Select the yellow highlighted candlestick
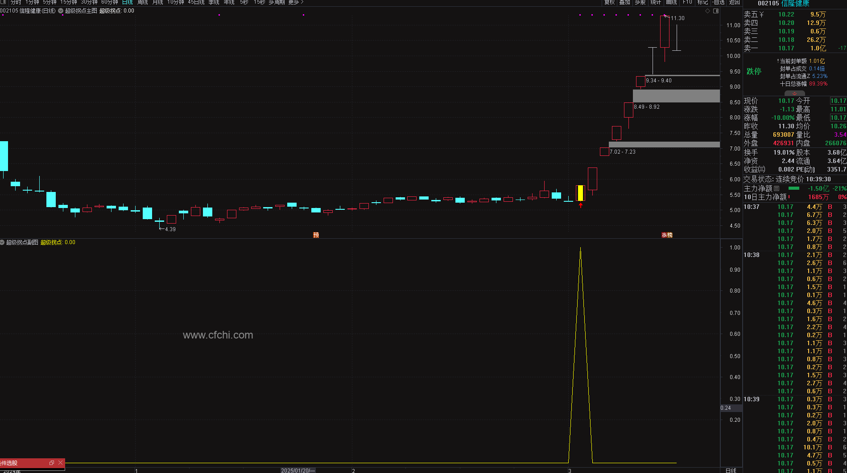847x473 pixels. (580, 193)
